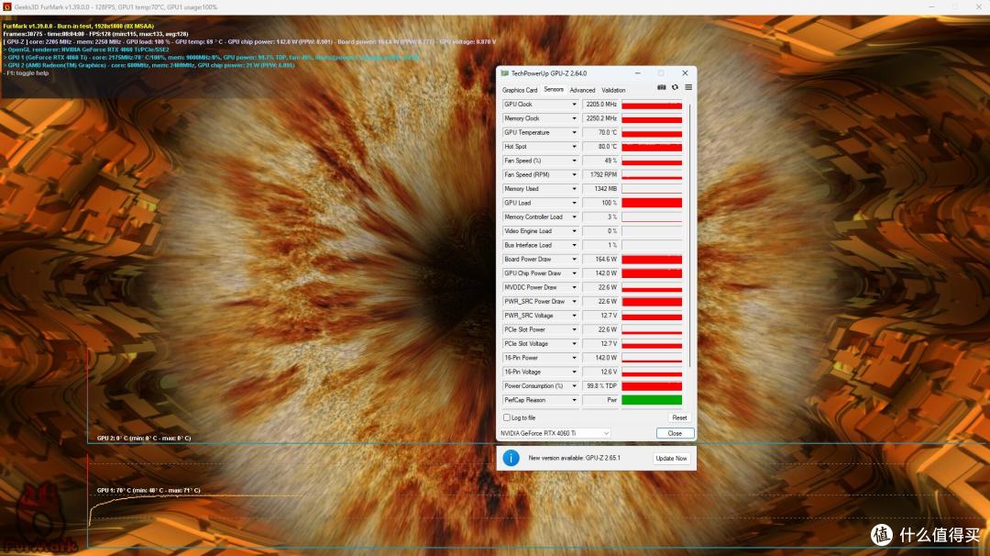Open the PWR_SRC Power Draw dropdown
The image size is (990, 556).
(574, 301)
